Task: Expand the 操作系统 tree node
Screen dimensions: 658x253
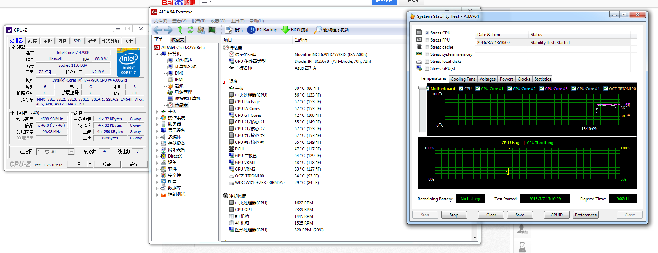Action: 157,118
